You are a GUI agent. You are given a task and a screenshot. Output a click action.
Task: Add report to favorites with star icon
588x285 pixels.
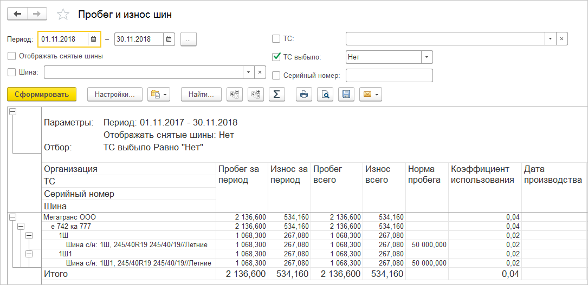pos(63,15)
